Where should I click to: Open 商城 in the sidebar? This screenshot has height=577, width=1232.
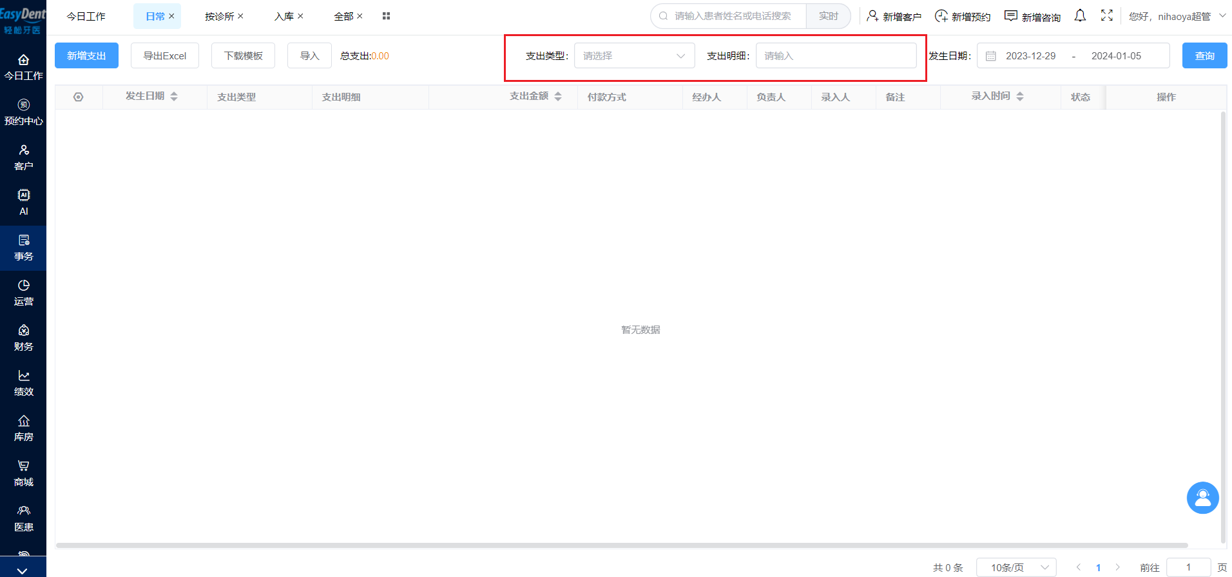coord(23,474)
